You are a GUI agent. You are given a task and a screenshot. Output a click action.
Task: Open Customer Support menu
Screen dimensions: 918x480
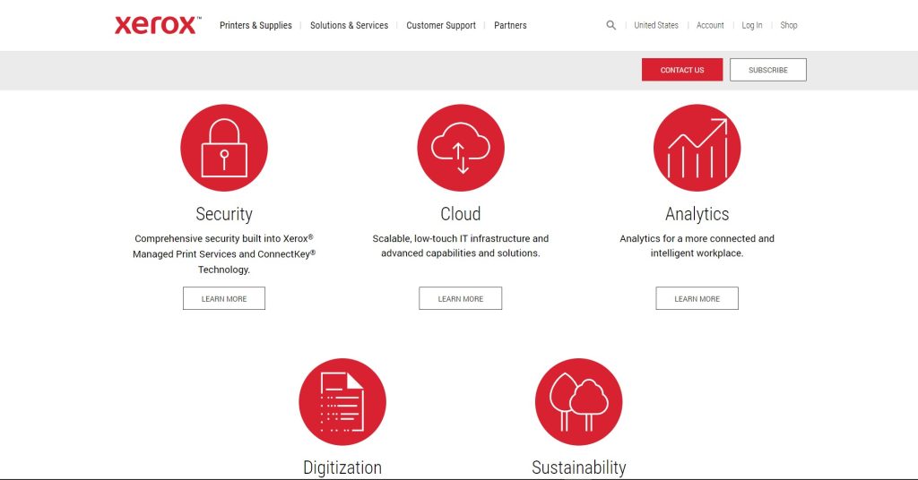click(x=441, y=25)
